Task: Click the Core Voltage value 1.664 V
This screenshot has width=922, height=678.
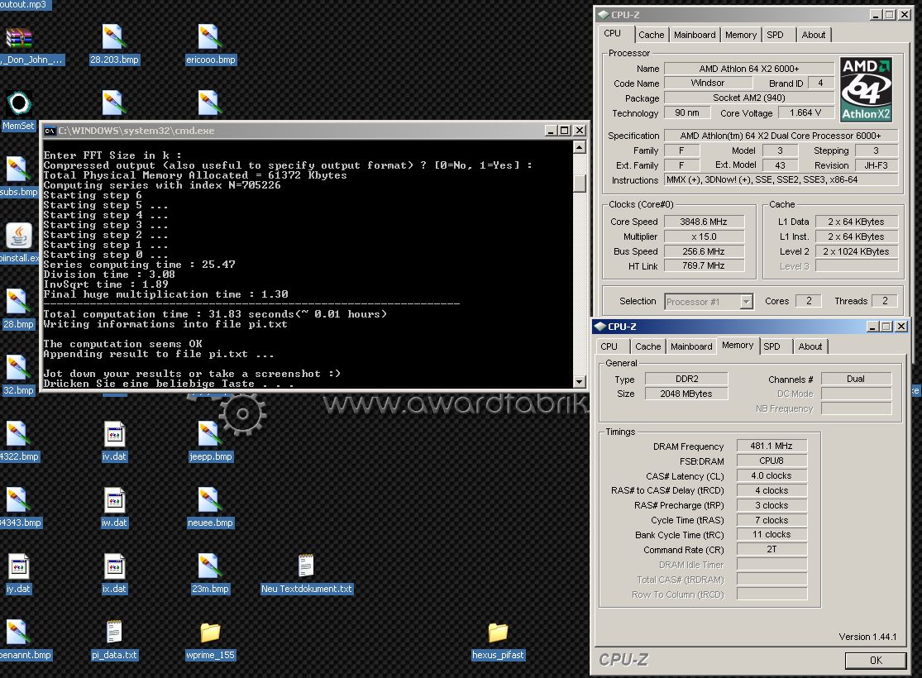Action: click(x=805, y=113)
